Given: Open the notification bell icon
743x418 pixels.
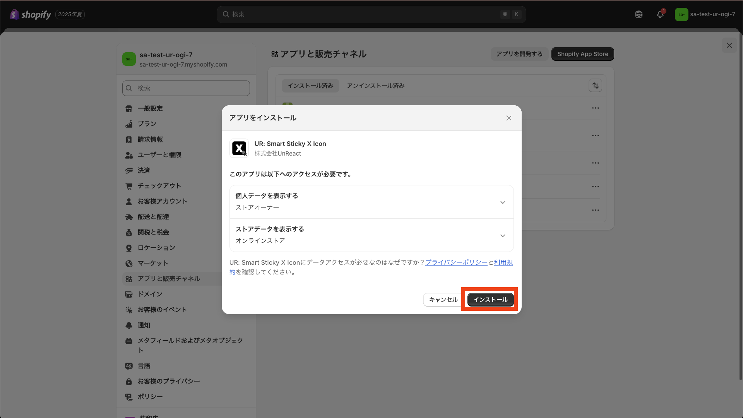Looking at the screenshot, I should pos(660,14).
